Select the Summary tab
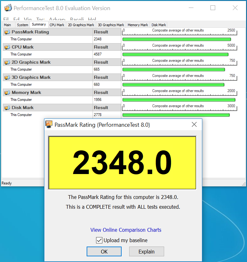 [39, 24]
